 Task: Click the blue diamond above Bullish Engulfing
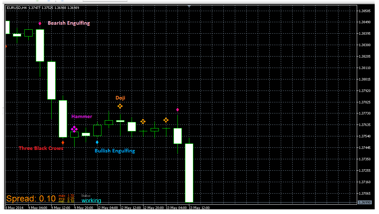(97, 142)
